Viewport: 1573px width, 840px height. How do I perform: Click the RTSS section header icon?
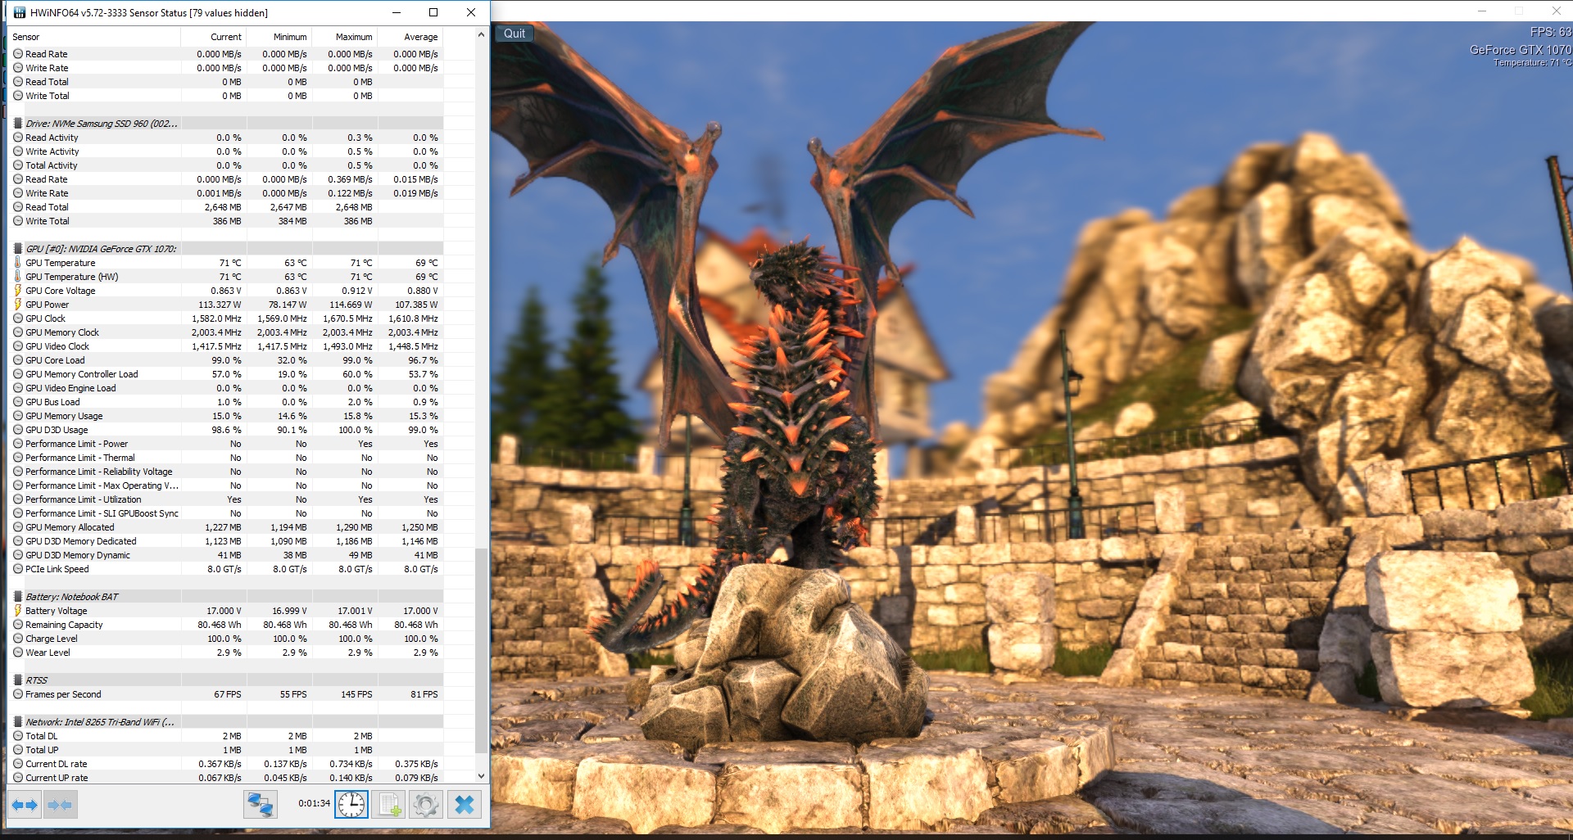(x=18, y=680)
